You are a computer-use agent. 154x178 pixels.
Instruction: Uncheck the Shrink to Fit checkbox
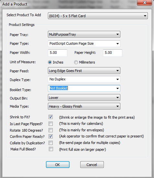[x=50, y=117]
